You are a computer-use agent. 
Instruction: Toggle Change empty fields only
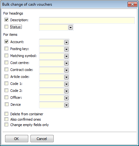6,124
